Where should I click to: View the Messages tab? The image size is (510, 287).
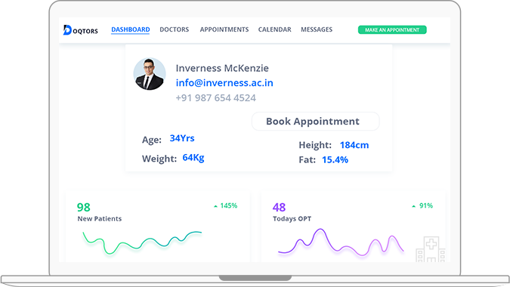point(317,29)
